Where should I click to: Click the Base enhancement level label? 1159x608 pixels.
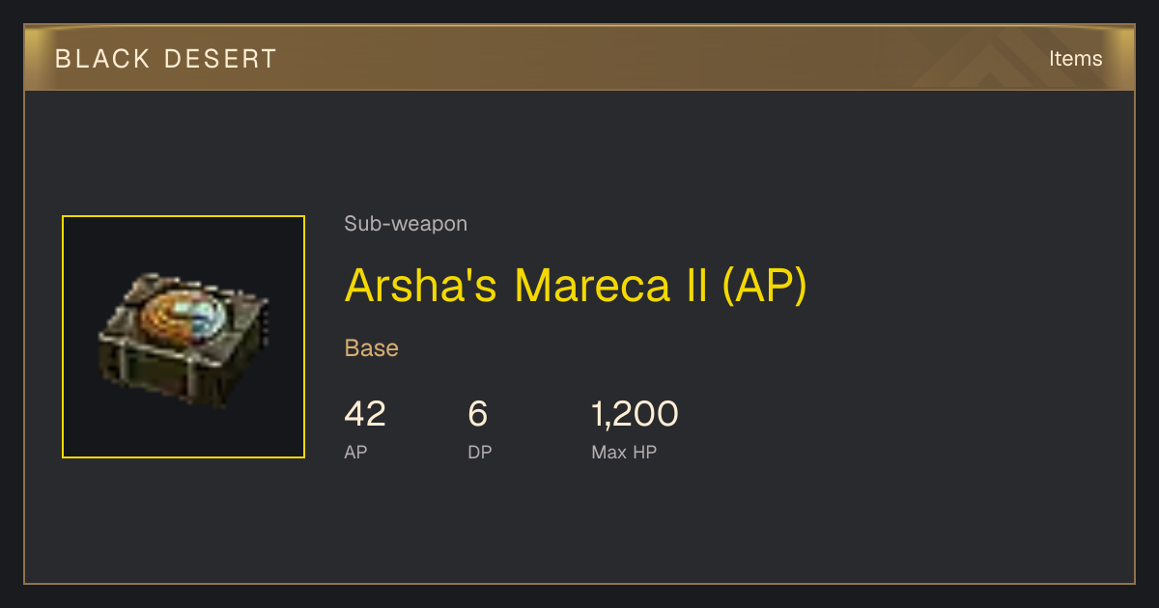tap(372, 348)
